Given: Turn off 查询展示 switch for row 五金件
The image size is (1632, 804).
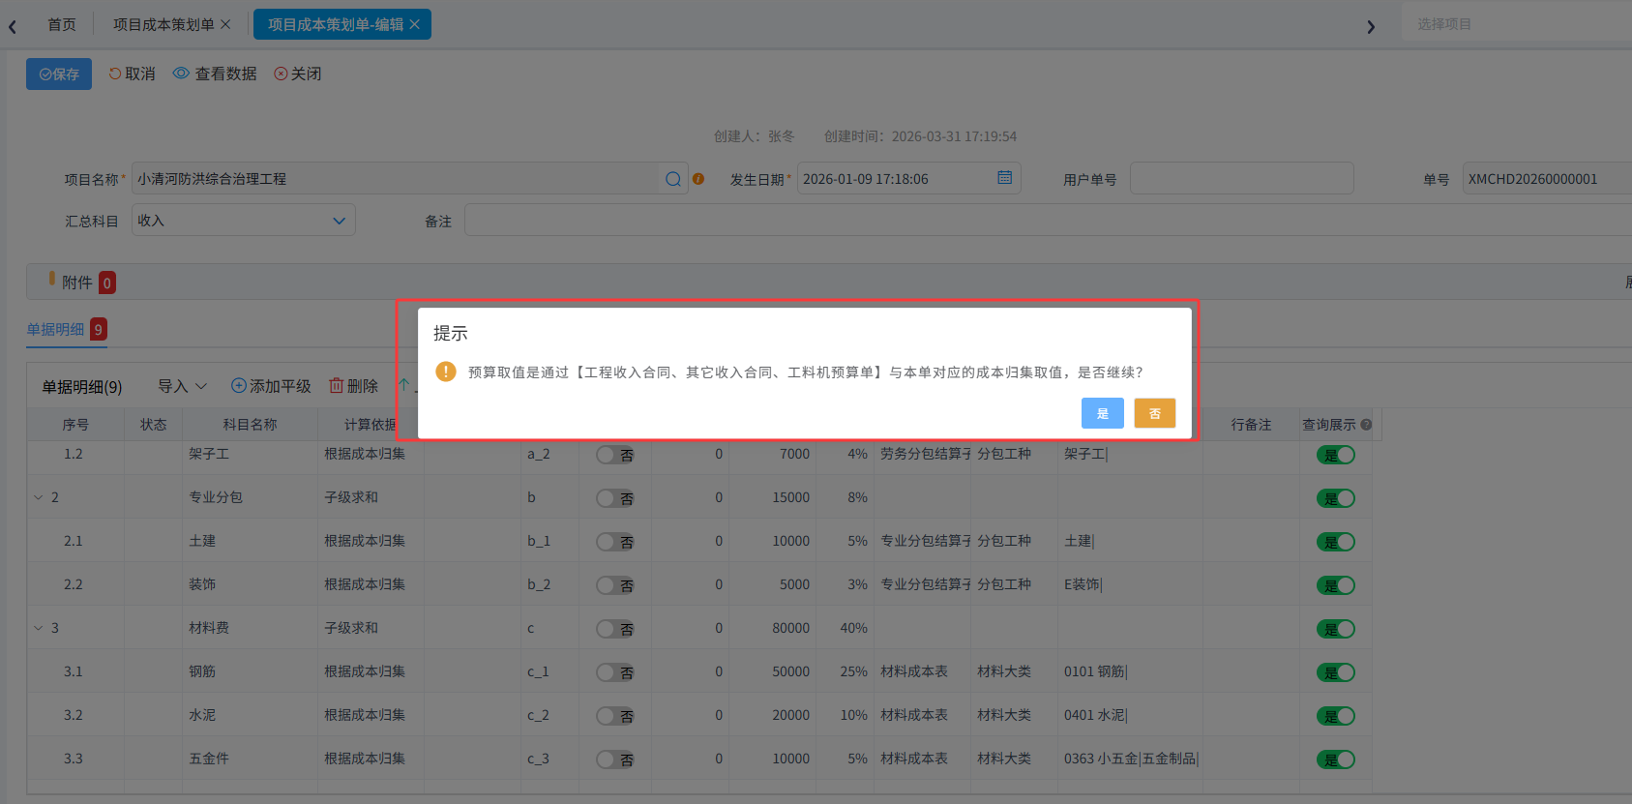Looking at the screenshot, I should pyautogui.click(x=1336, y=759).
